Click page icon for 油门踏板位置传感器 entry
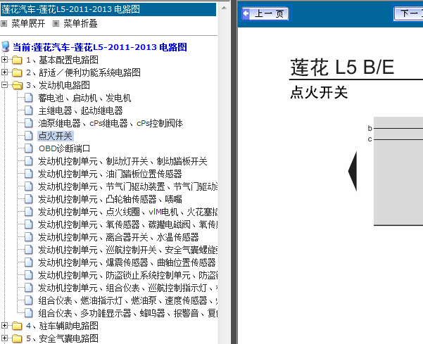The height and width of the screenshot is (344, 423). 29,174
